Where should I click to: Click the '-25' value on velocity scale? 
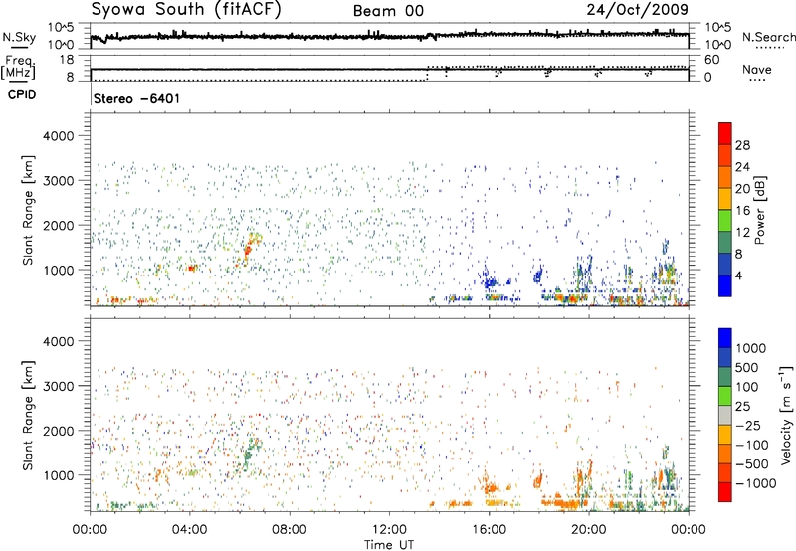point(748,425)
